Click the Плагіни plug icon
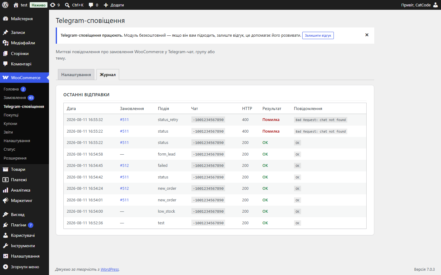This screenshot has height=275, width=441. pyautogui.click(x=6, y=225)
